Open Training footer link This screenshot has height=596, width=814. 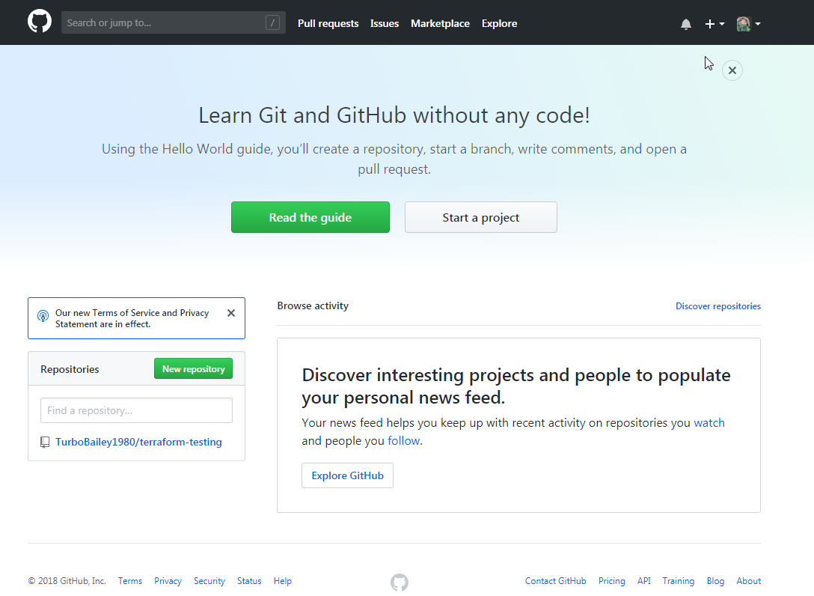[x=678, y=581]
